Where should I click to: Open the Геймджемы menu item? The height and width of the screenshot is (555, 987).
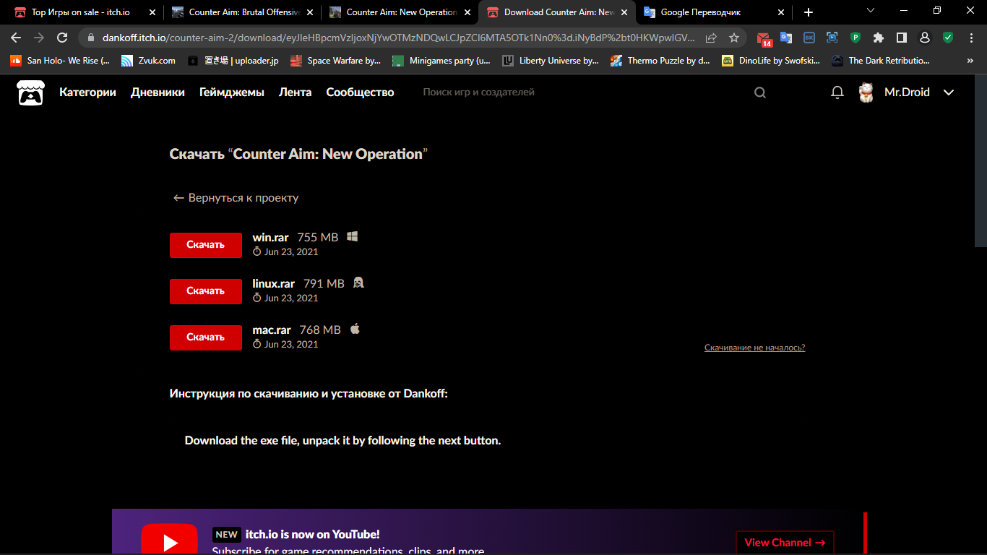(232, 92)
